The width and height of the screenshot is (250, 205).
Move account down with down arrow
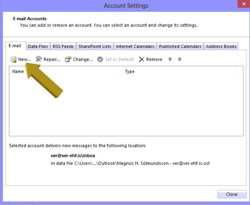(x=180, y=59)
